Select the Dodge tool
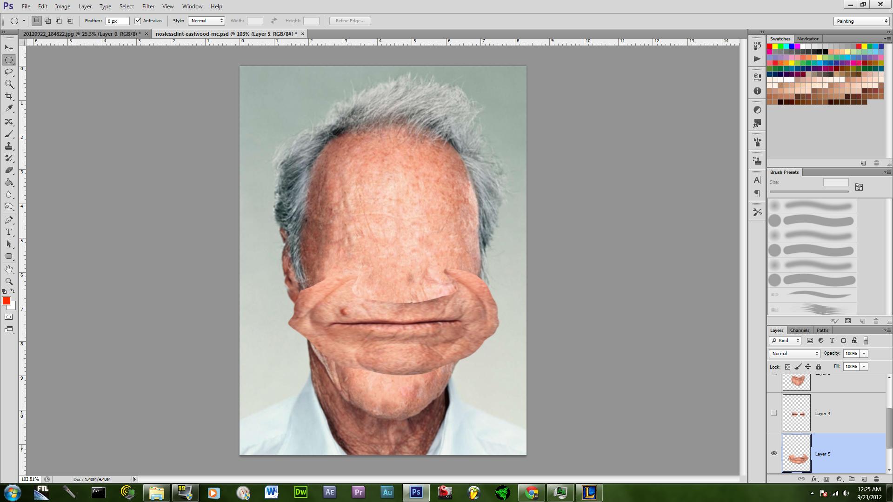This screenshot has width=893, height=502. (9, 206)
